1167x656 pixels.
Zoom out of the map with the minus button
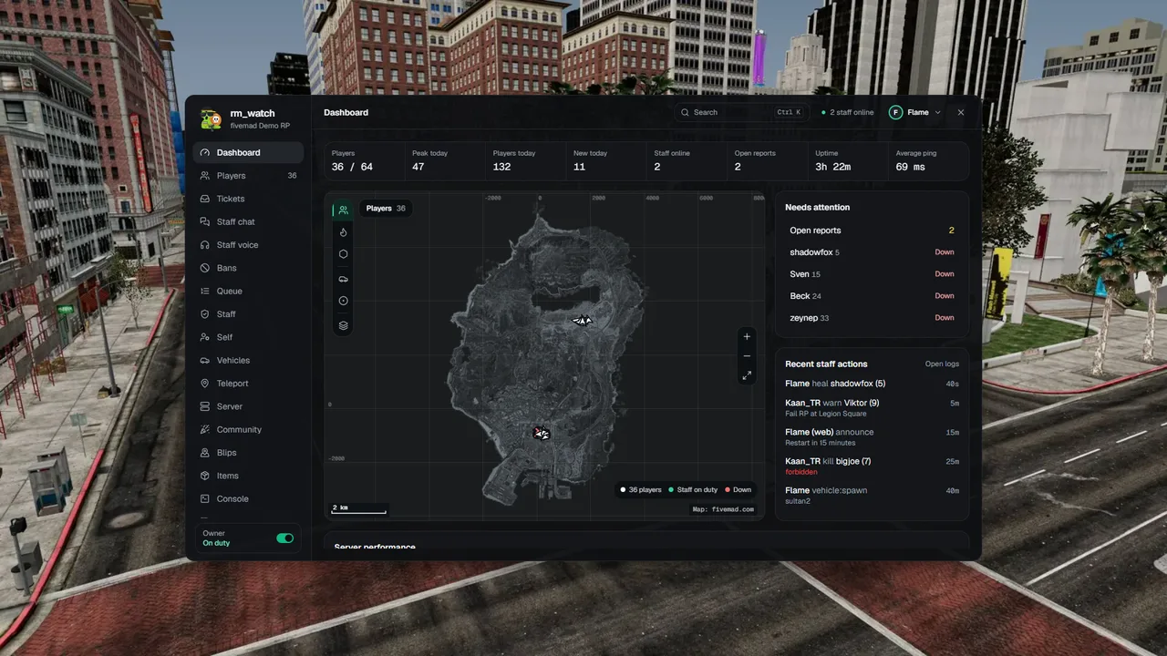747,356
